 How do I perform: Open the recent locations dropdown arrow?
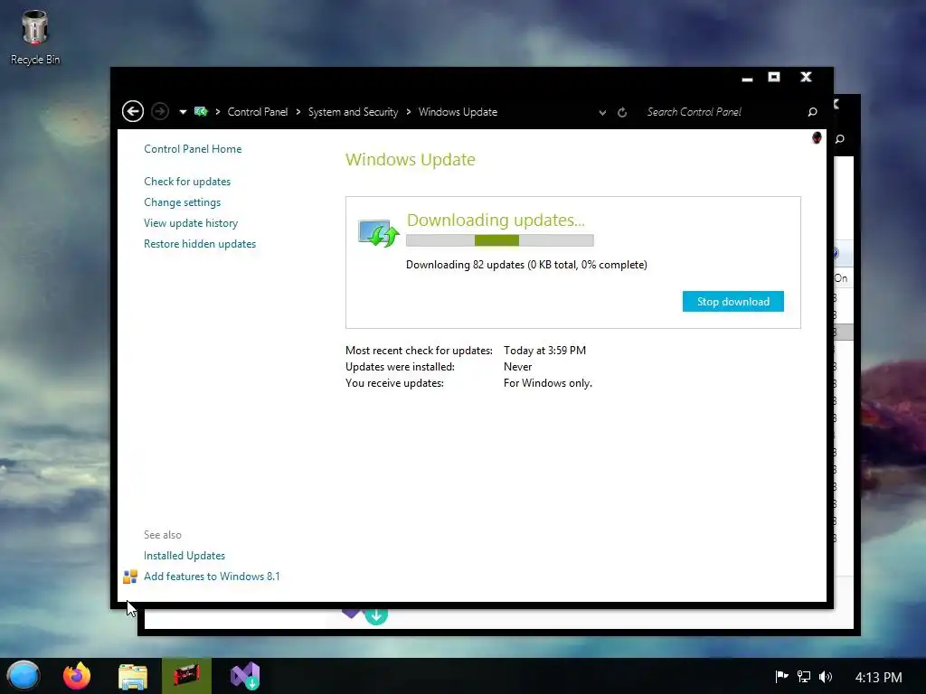pos(183,112)
